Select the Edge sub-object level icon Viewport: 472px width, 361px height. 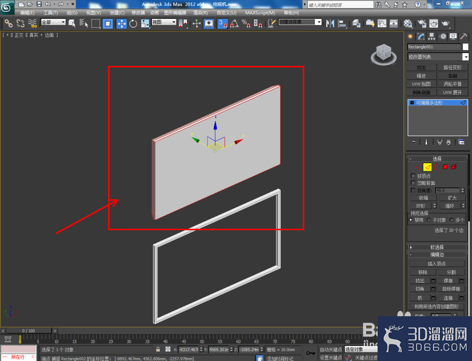tap(427, 167)
